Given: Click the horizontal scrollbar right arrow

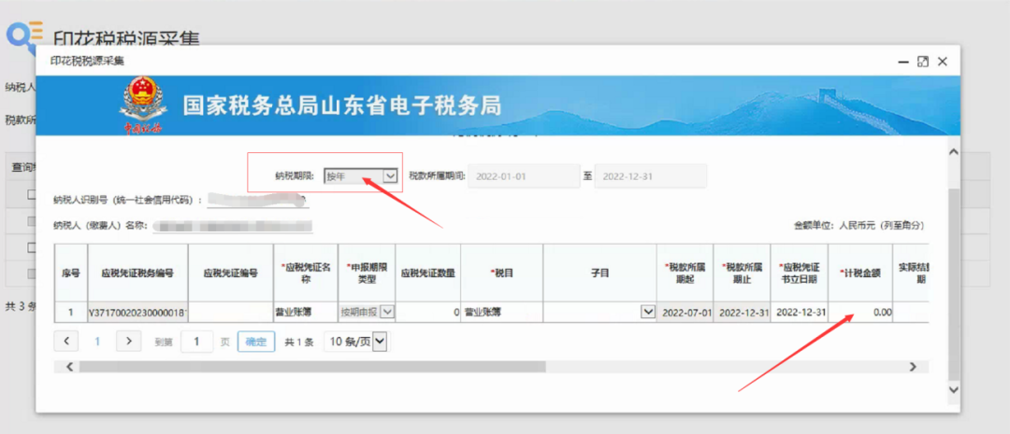Looking at the screenshot, I should (x=913, y=367).
